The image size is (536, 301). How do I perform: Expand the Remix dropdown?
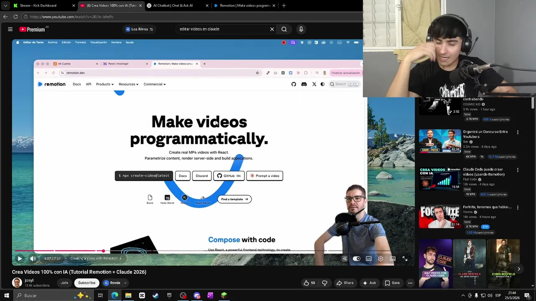coord(125,283)
